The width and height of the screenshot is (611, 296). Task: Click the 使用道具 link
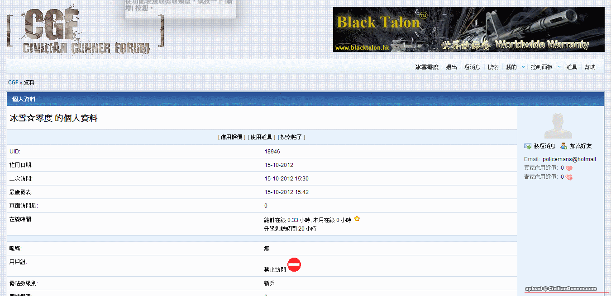coord(262,137)
